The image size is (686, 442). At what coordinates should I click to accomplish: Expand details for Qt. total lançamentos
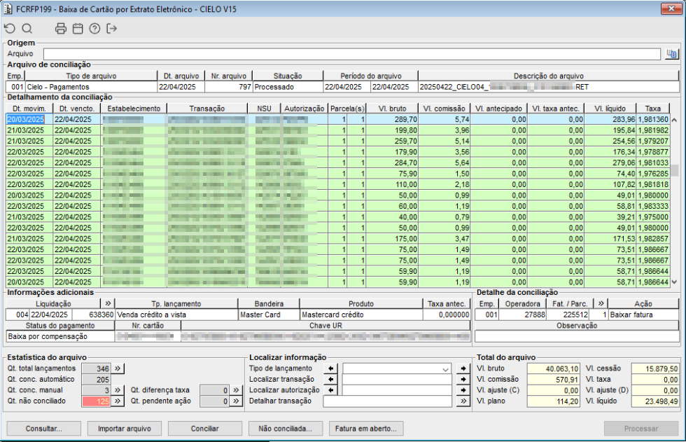(118, 368)
